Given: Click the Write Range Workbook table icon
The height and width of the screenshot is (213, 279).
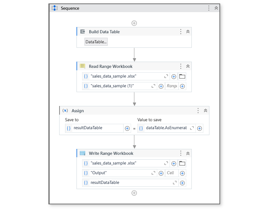Looking at the screenshot, I should pos(82,153).
